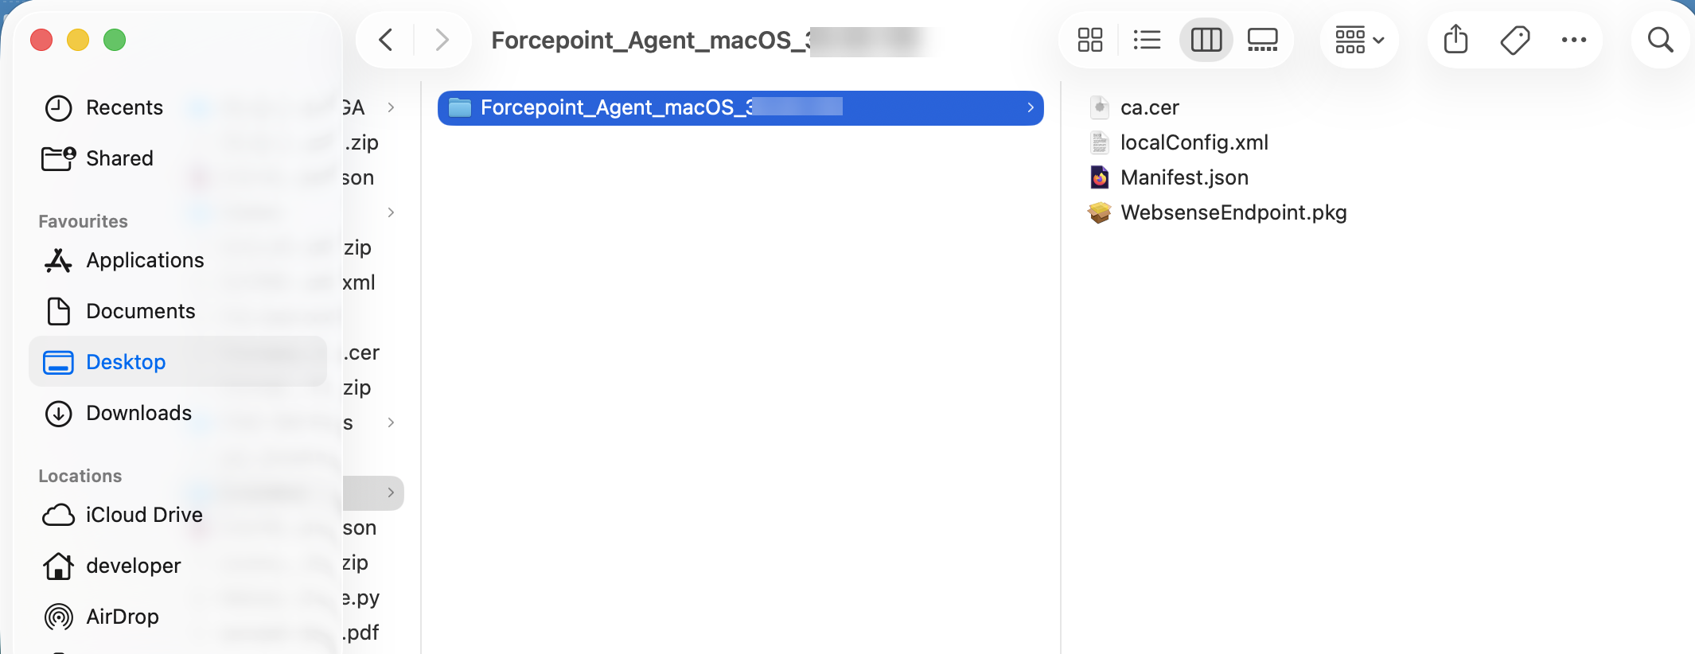Click the Share toolbar icon
Screen dimensions: 1695x654
1455,39
